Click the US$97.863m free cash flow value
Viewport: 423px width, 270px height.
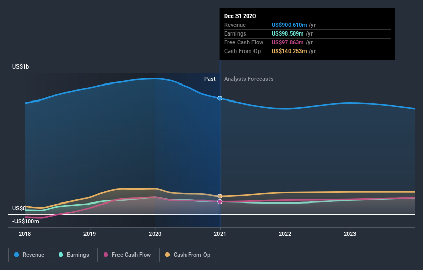287,42
